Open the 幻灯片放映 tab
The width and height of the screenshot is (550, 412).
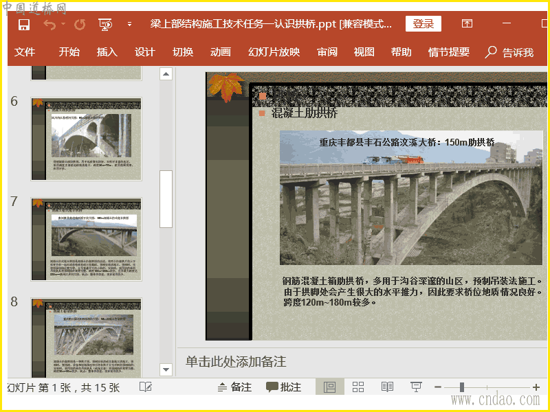(274, 52)
